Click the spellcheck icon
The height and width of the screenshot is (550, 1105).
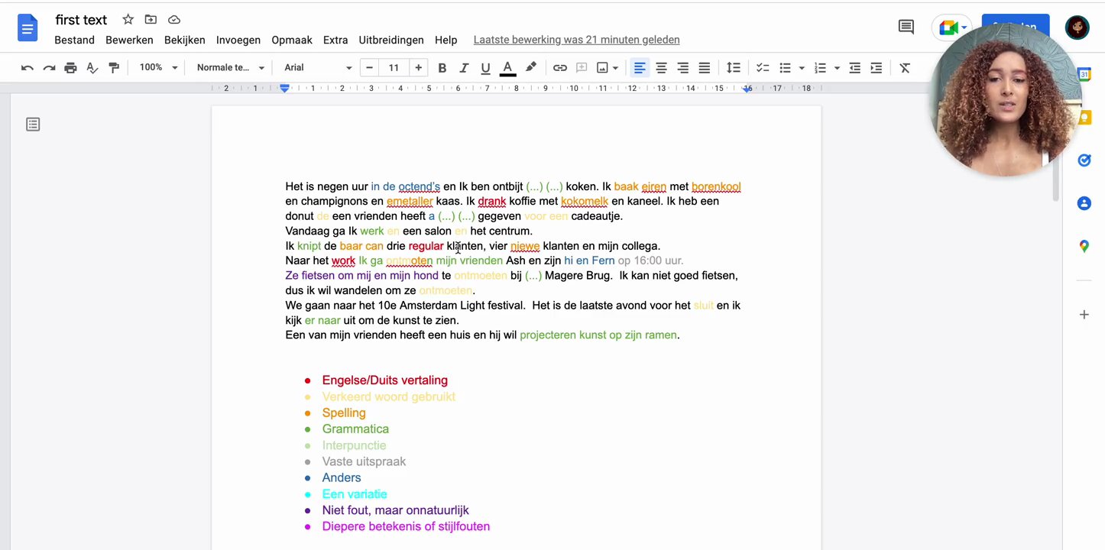coord(92,67)
